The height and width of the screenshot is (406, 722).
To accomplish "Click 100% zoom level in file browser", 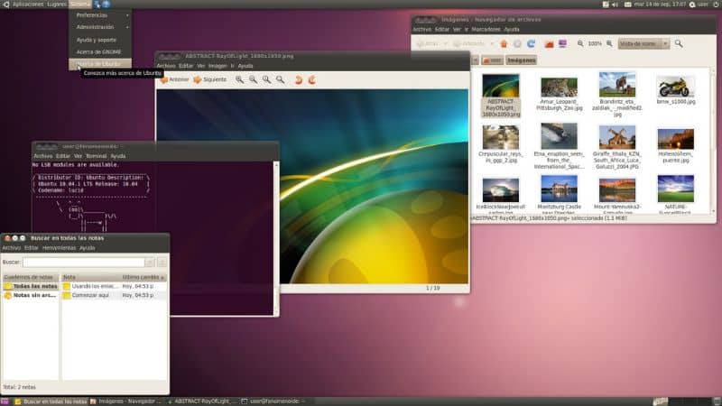I will point(595,43).
